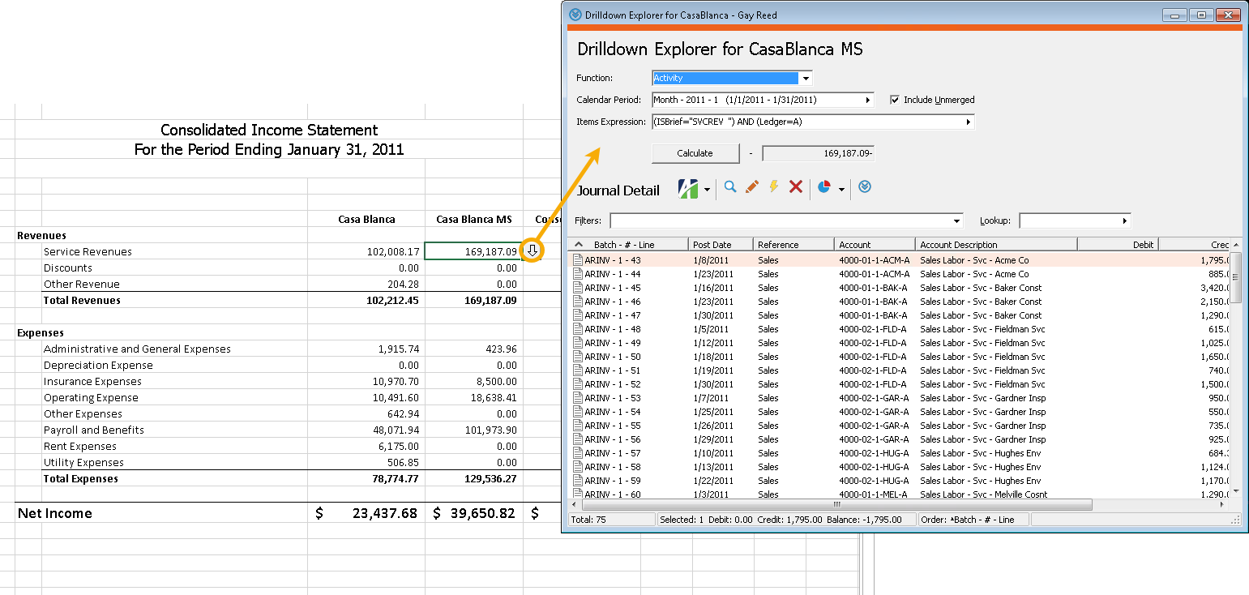
Task: Click the sort direction arrow on Batch column header
Action: [578, 243]
